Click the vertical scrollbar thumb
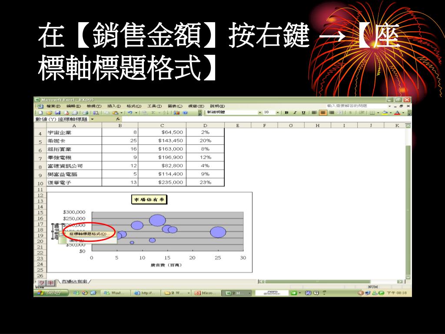 click(408, 210)
